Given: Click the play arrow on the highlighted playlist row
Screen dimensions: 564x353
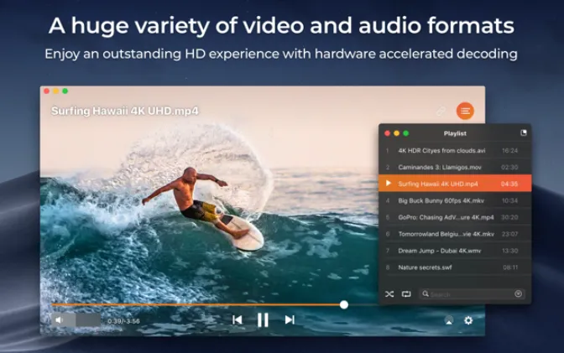Looking at the screenshot, I should (388, 184).
